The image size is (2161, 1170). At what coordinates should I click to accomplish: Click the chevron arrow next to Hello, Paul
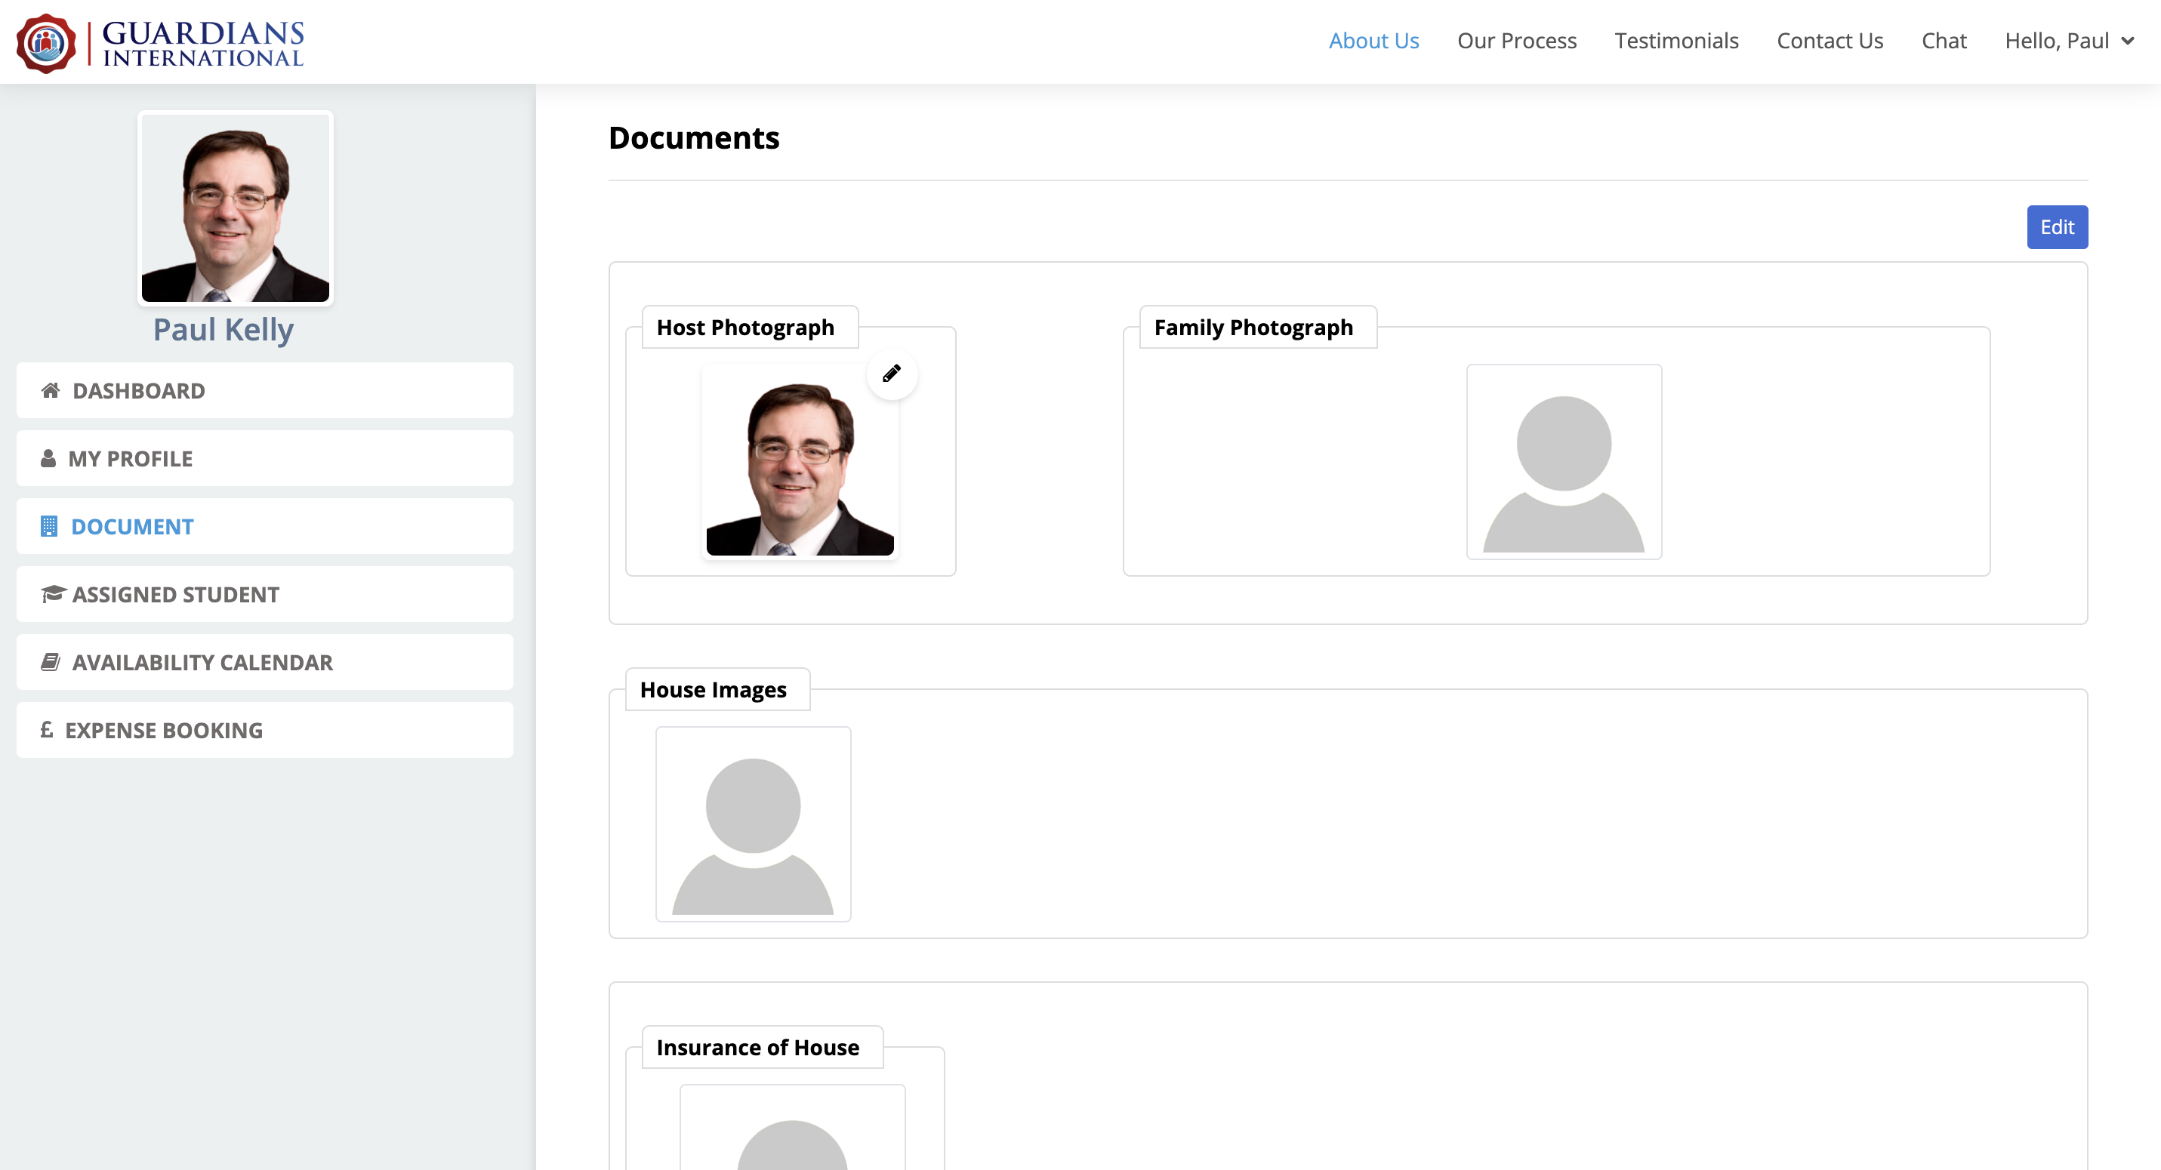point(2128,41)
